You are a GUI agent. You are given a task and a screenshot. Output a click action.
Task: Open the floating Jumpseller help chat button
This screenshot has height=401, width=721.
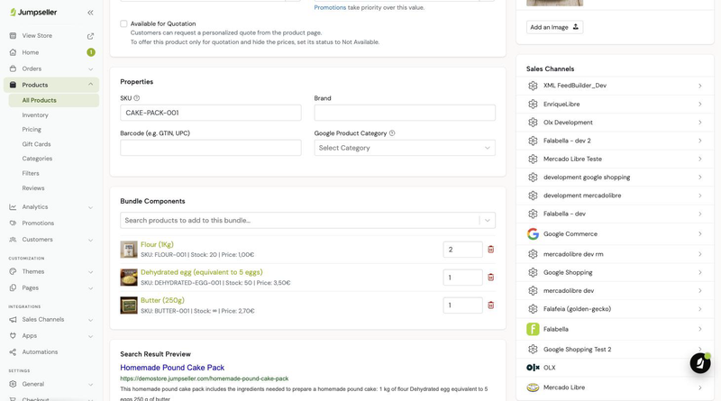[x=700, y=363]
